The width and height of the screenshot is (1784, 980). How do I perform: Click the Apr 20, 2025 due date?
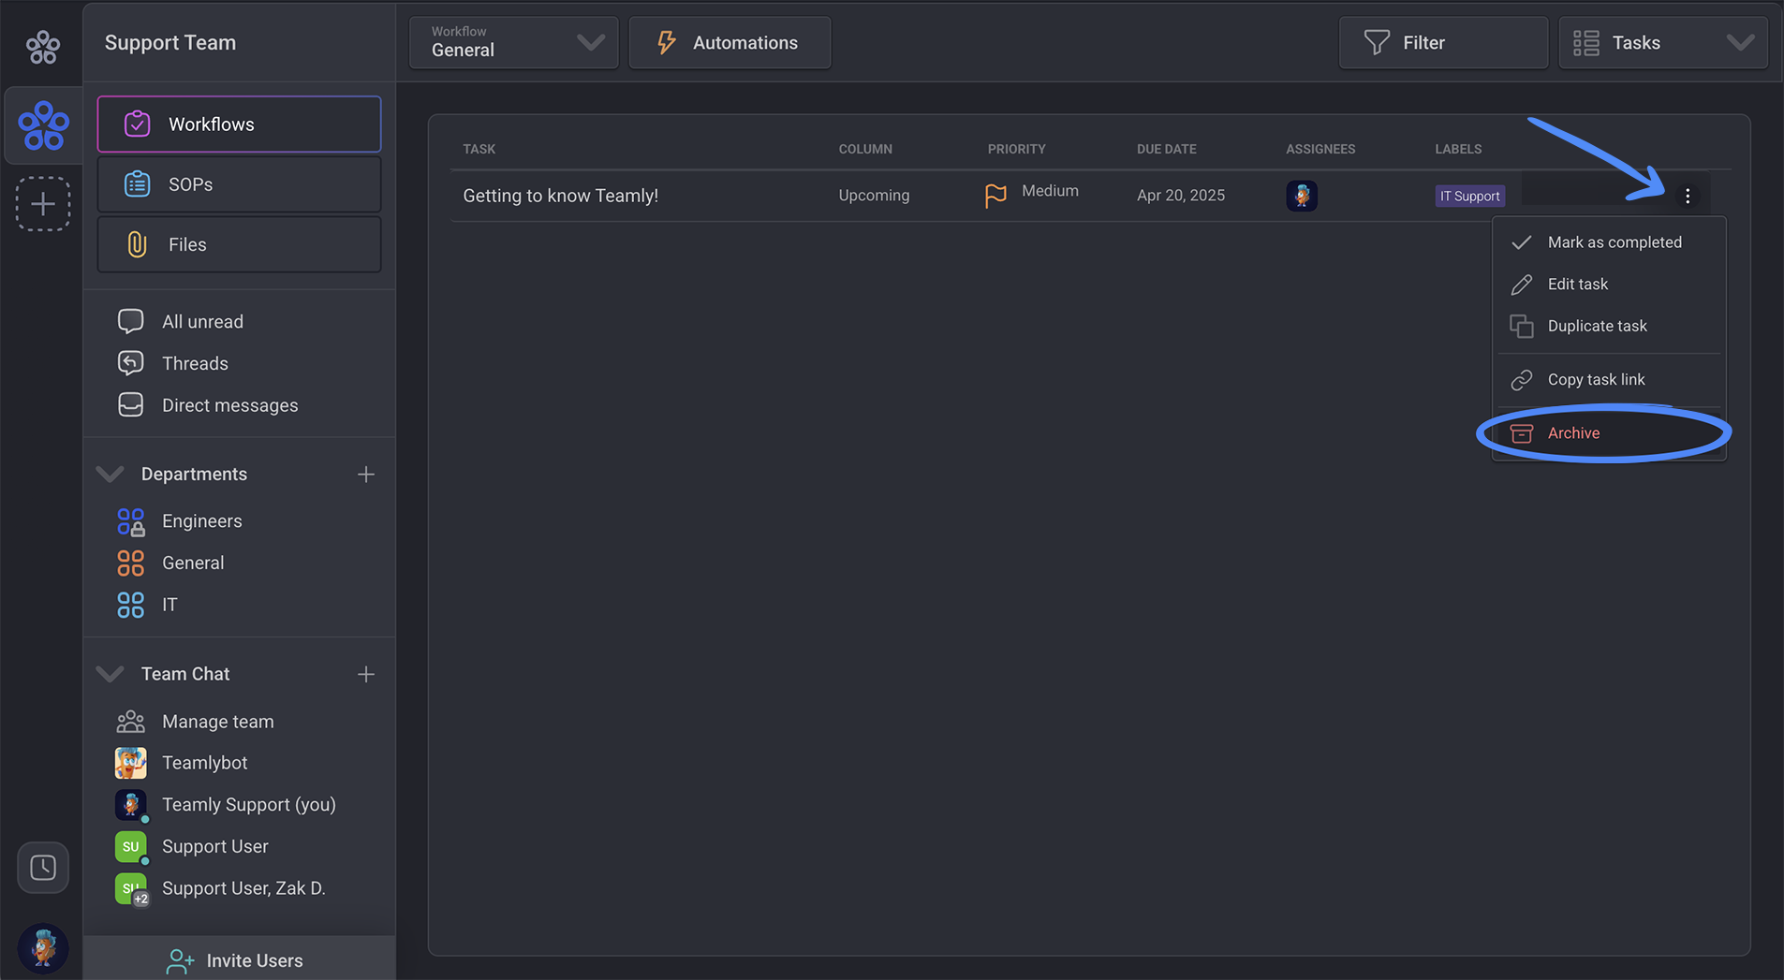[x=1181, y=196]
